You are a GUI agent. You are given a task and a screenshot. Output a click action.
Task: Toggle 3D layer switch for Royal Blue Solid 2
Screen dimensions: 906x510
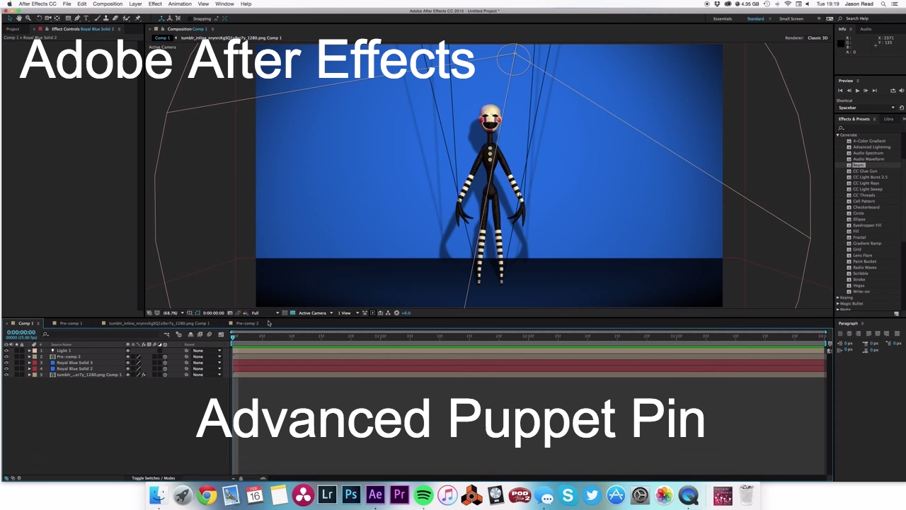[x=165, y=368]
